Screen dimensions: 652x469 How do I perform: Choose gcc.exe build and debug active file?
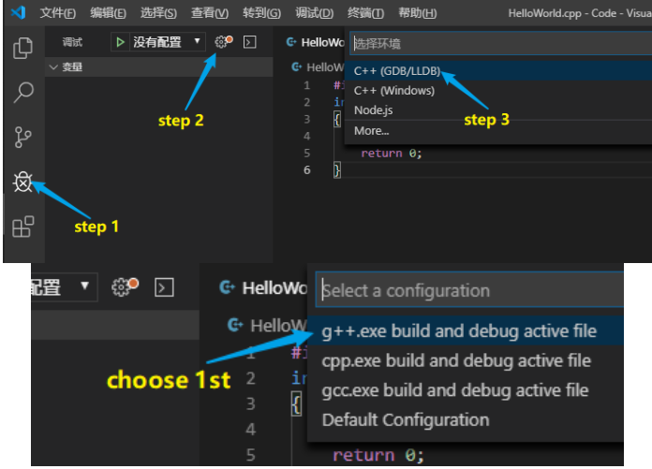click(466, 390)
